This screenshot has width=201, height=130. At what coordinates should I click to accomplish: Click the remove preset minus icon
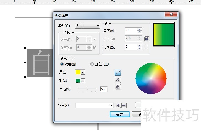124,105
